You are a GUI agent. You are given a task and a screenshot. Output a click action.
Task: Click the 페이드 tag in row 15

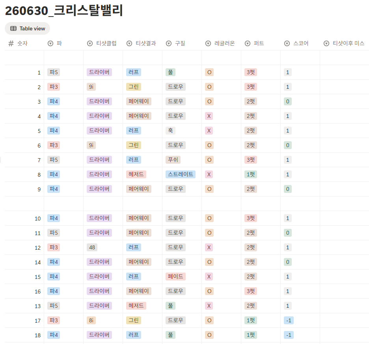click(175, 277)
